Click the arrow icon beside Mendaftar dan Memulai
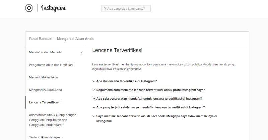Screen dimensions: 268x140 (81, 52)
